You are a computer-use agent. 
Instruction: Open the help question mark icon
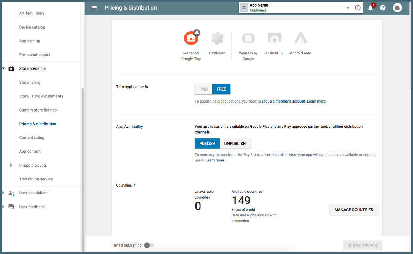(x=383, y=8)
